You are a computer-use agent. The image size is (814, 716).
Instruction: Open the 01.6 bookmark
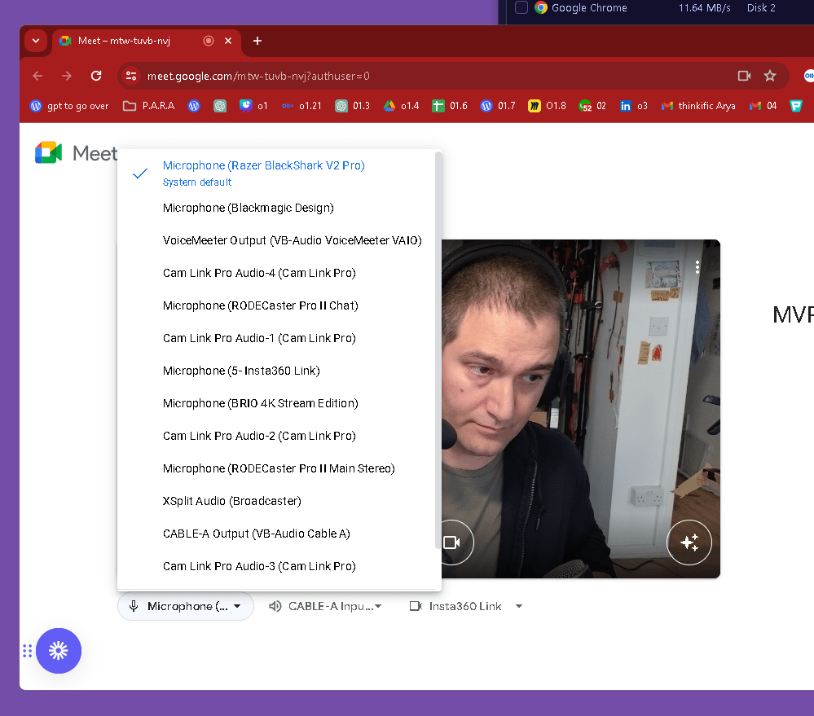click(450, 107)
